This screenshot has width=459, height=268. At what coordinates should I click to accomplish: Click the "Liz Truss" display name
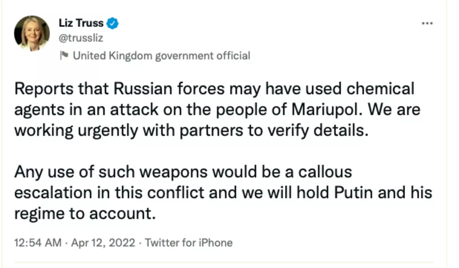81,23
